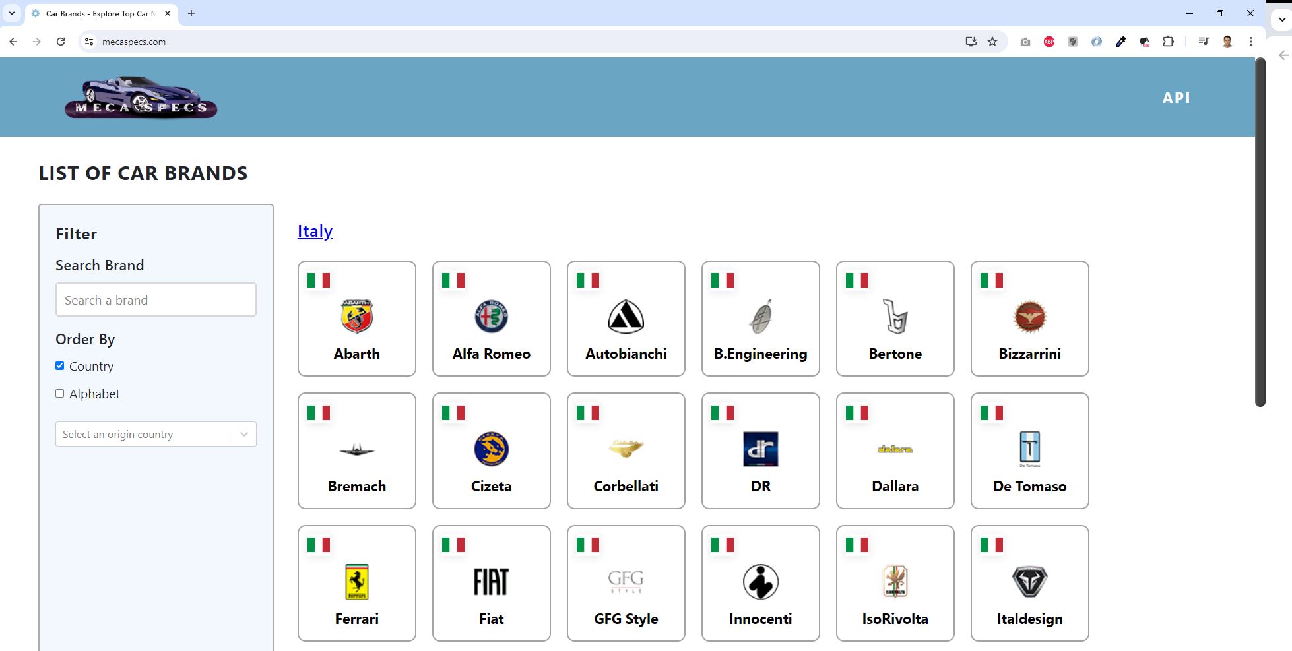Bookmark this page with the star icon
The height and width of the screenshot is (651, 1292).
(x=992, y=42)
